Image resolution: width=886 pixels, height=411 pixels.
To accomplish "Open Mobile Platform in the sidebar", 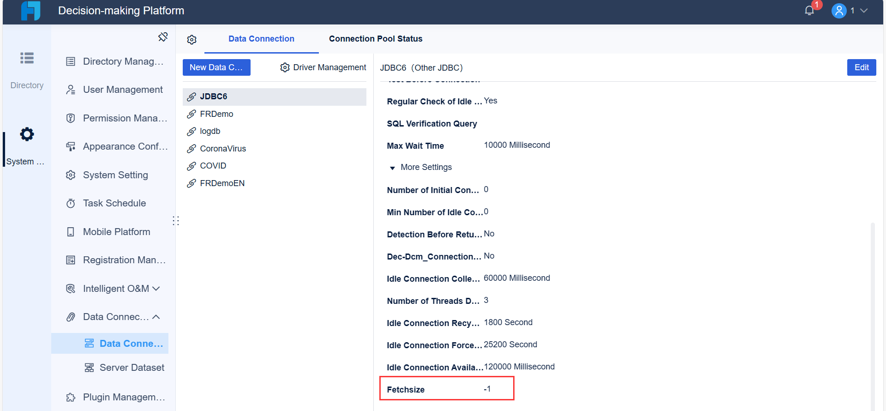I will [116, 232].
